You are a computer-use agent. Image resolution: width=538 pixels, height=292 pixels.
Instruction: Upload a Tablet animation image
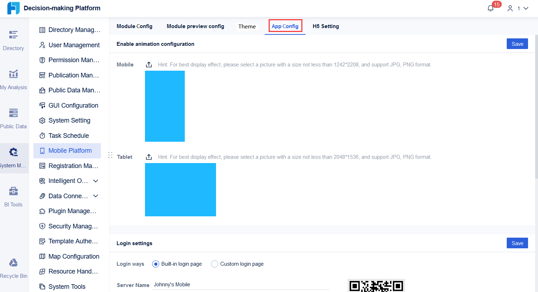[x=149, y=157]
